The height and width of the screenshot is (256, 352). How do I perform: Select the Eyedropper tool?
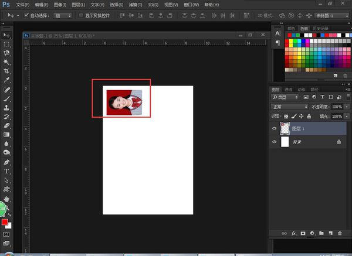[x=6, y=80]
